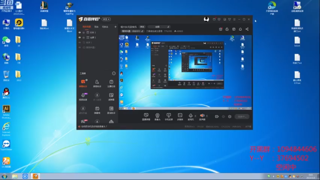The height and width of the screenshot is (180, 320).
Task: Add a new scene with the plus icon
Action: (115, 27)
